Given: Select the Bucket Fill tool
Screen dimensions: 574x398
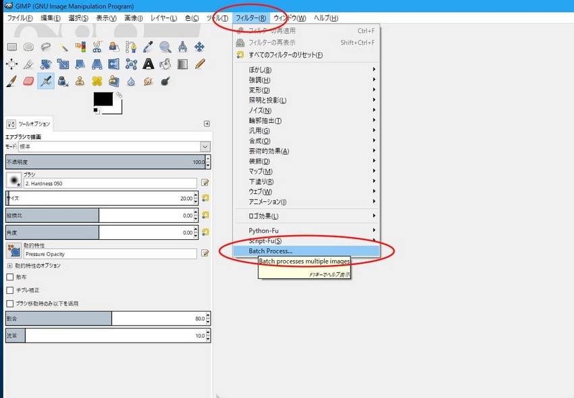Looking at the screenshot, I should [x=165, y=64].
